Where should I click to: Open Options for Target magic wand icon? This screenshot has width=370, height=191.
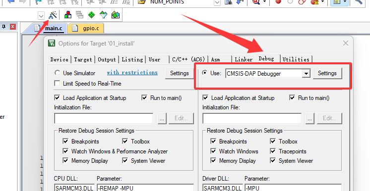pos(53,15)
